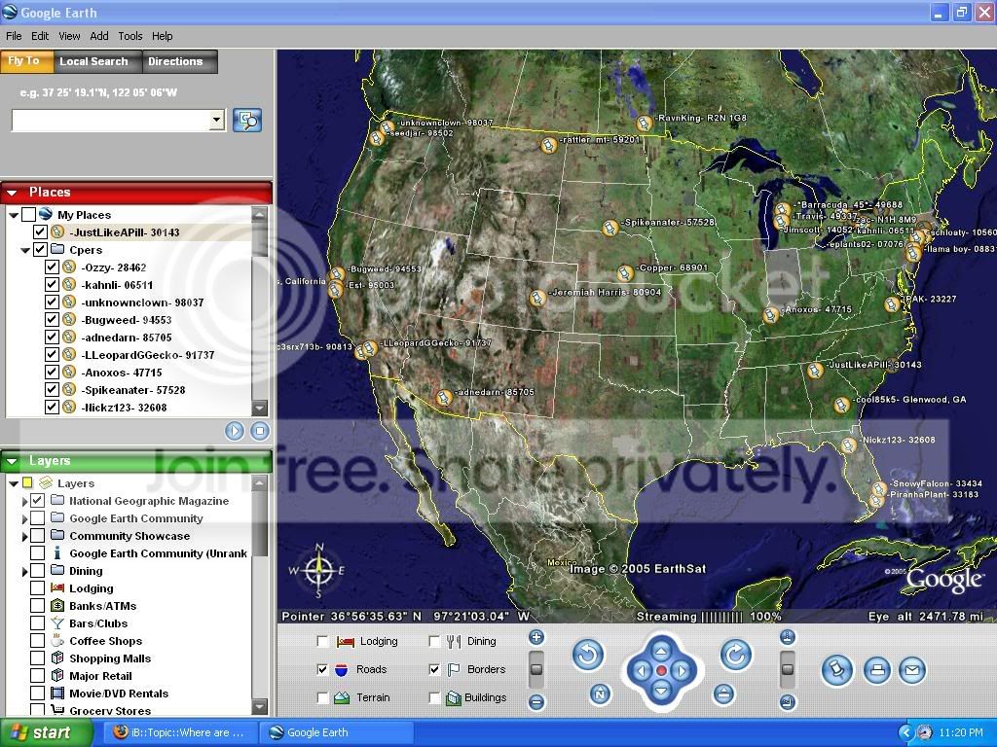This screenshot has width=997, height=747.
Task: Click the Windows start button
Action: pos(46,732)
